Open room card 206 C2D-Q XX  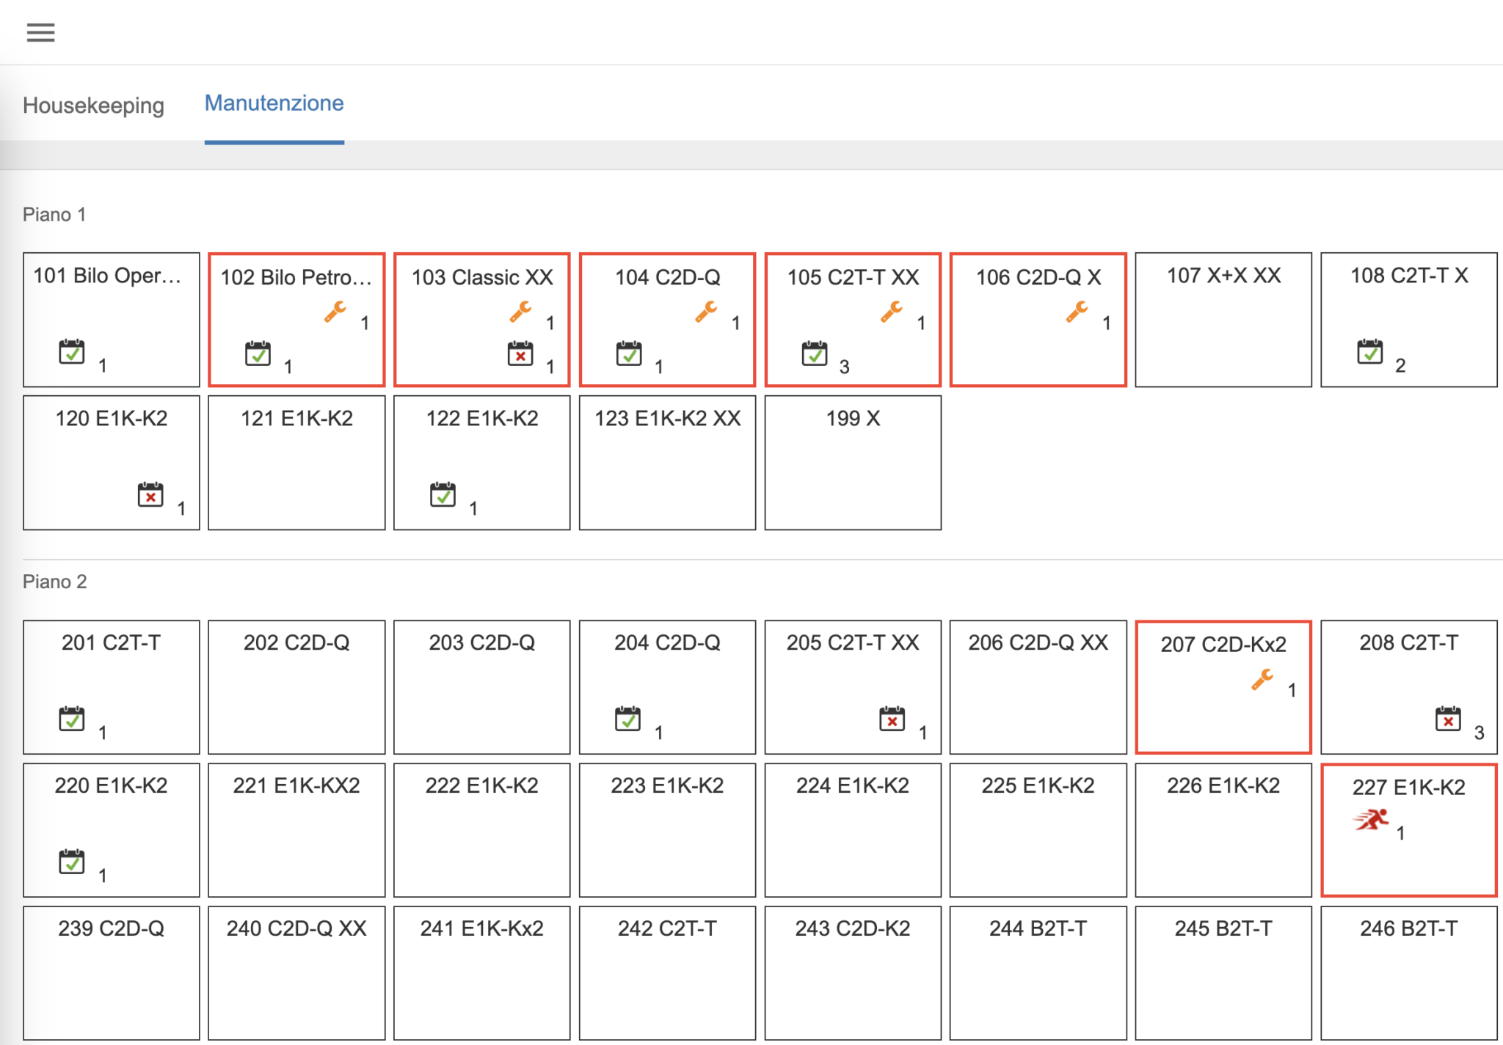(1038, 687)
